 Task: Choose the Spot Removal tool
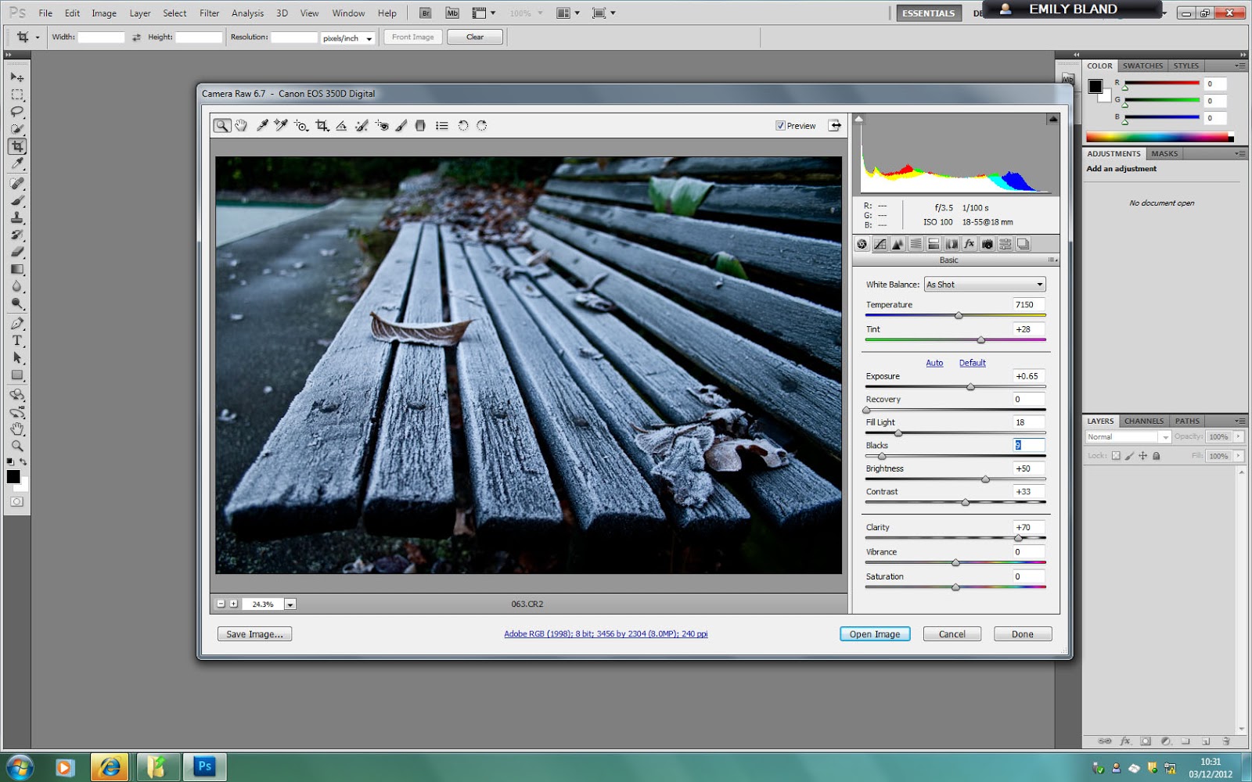[x=362, y=126]
